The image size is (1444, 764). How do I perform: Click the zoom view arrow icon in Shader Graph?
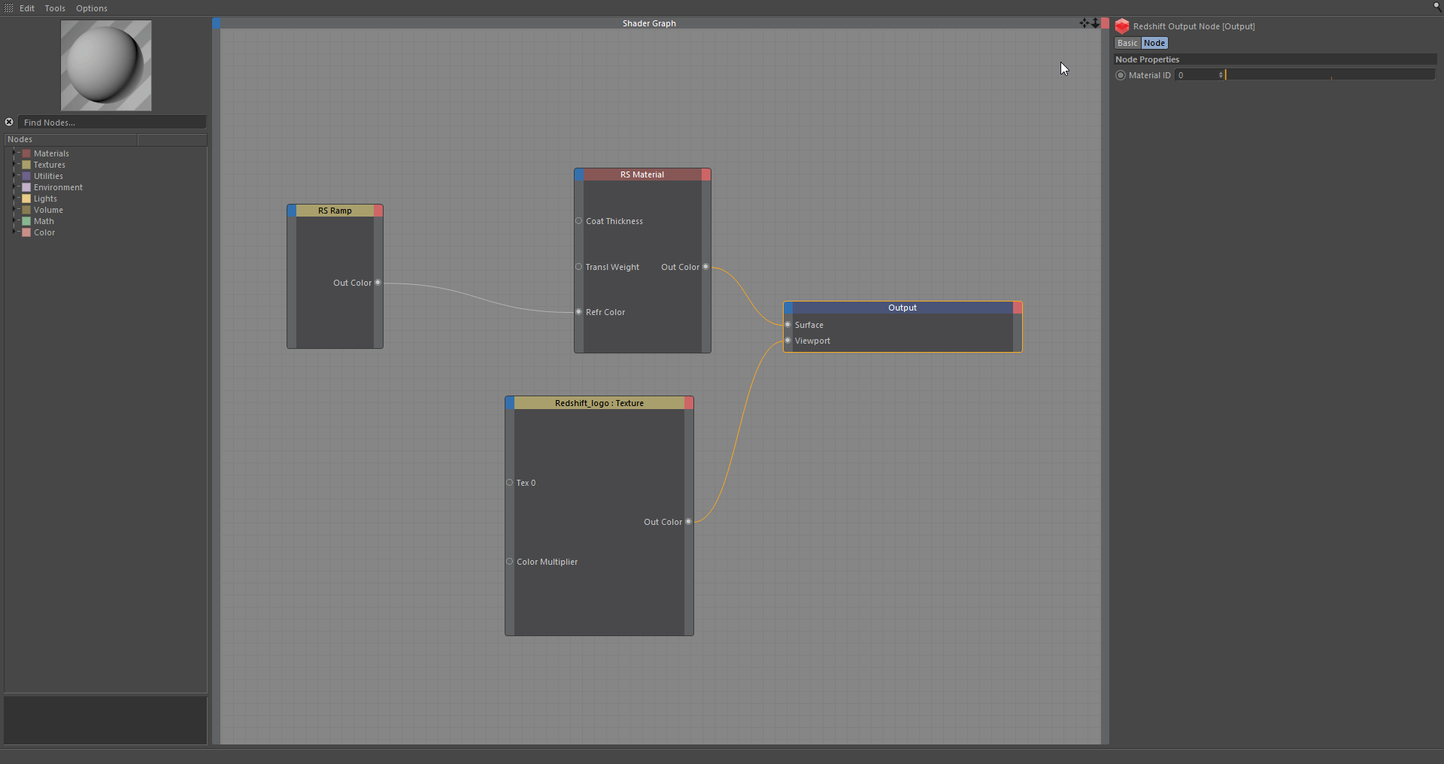1095,23
